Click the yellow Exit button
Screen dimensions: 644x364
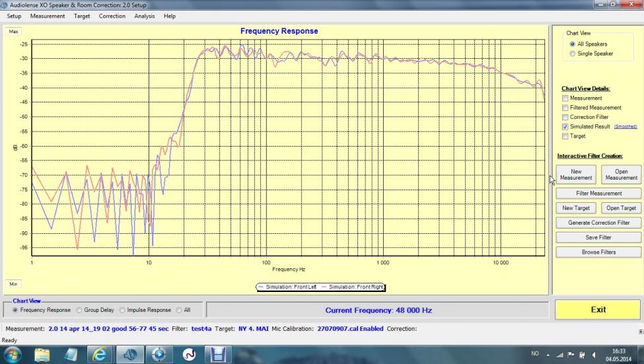pos(598,310)
